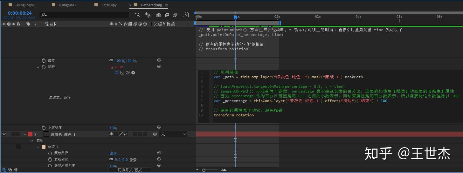This screenshot has width=463, height=173.
Task: Click rotation expression pick whip spiral
Action: [x=127, y=73]
